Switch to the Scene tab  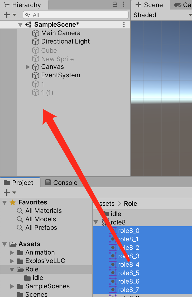(150, 5)
